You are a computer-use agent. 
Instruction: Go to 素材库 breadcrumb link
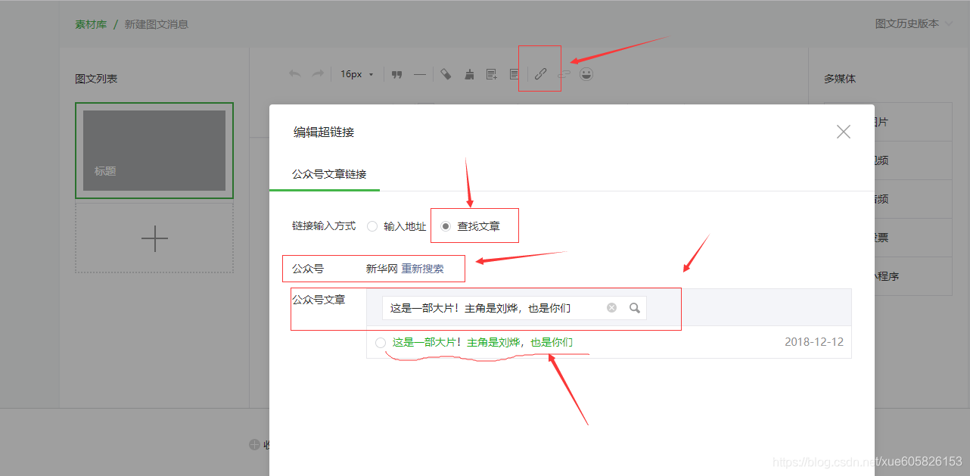91,23
